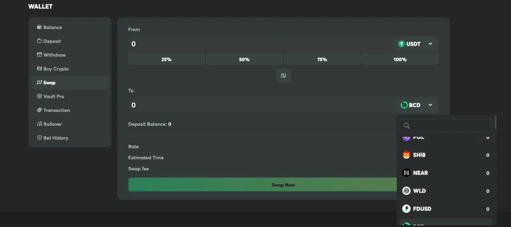Set amount to 25% of balance

167,60
